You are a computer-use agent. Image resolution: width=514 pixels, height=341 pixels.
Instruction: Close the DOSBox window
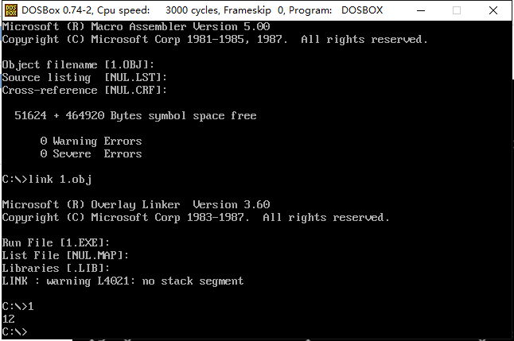click(493, 10)
